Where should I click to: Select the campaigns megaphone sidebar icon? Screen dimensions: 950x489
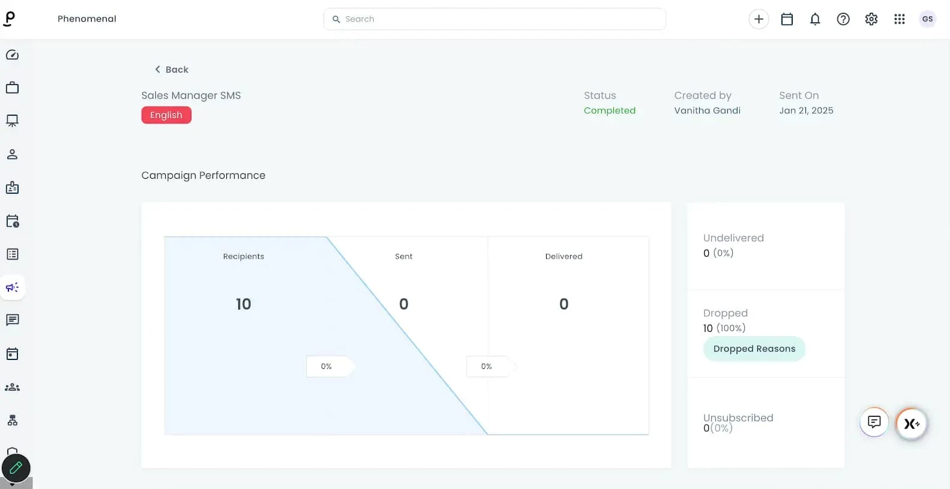(x=12, y=287)
